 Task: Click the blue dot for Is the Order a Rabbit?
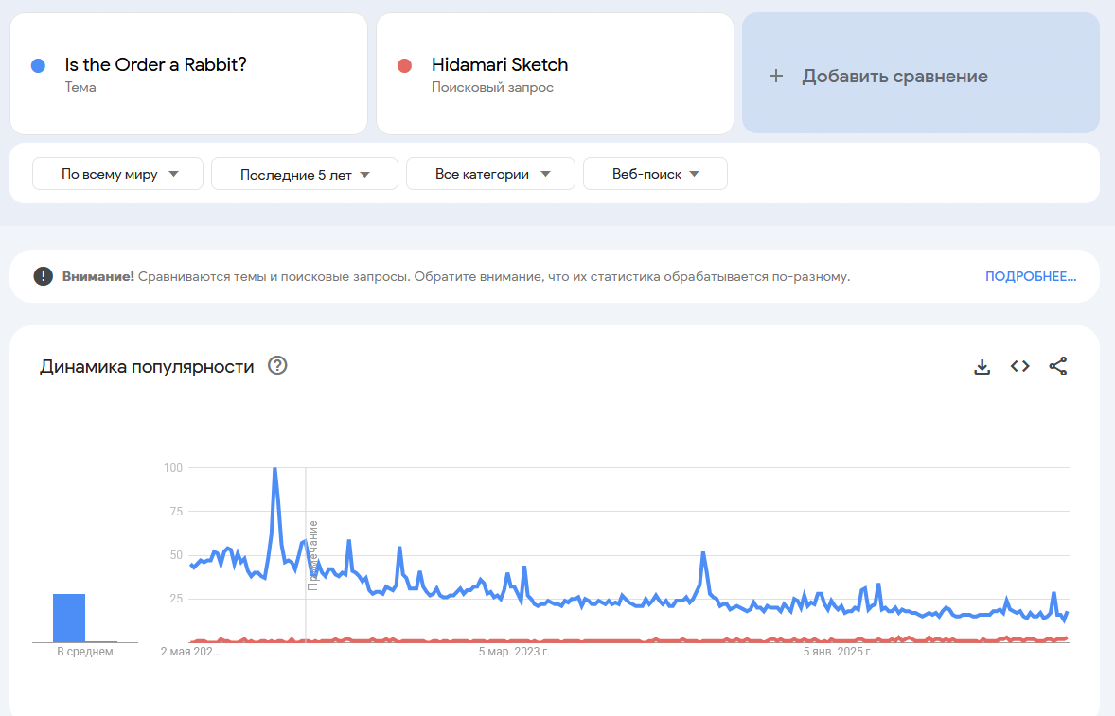point(39,65)
